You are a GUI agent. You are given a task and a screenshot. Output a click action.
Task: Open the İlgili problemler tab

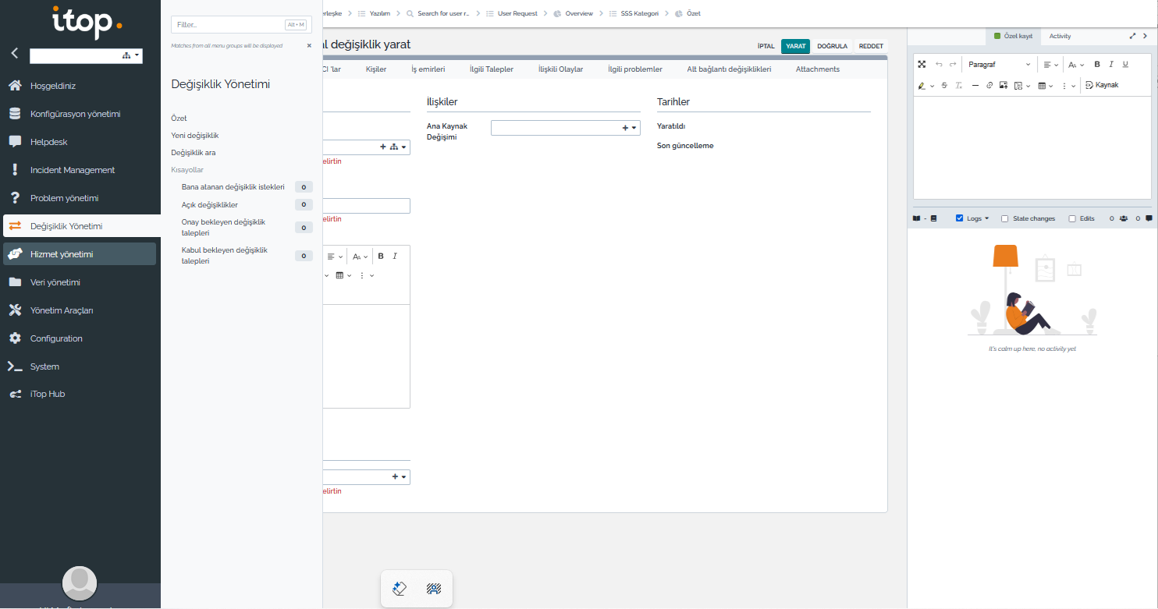pyautogui.click(x=634, y=69)
